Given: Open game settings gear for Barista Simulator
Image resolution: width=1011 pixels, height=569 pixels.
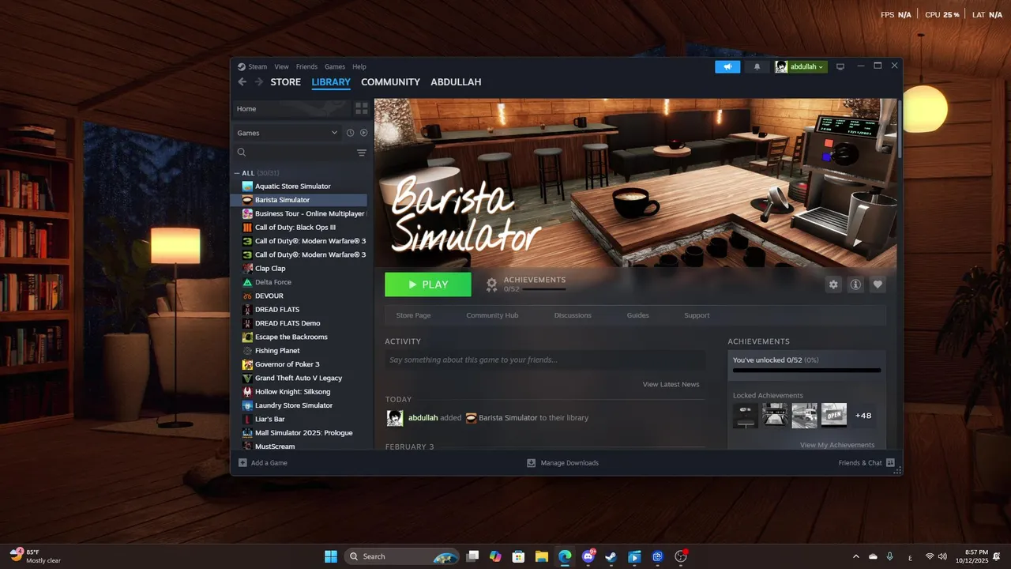Looking at the screenshot, I should [x=833, y=284].
